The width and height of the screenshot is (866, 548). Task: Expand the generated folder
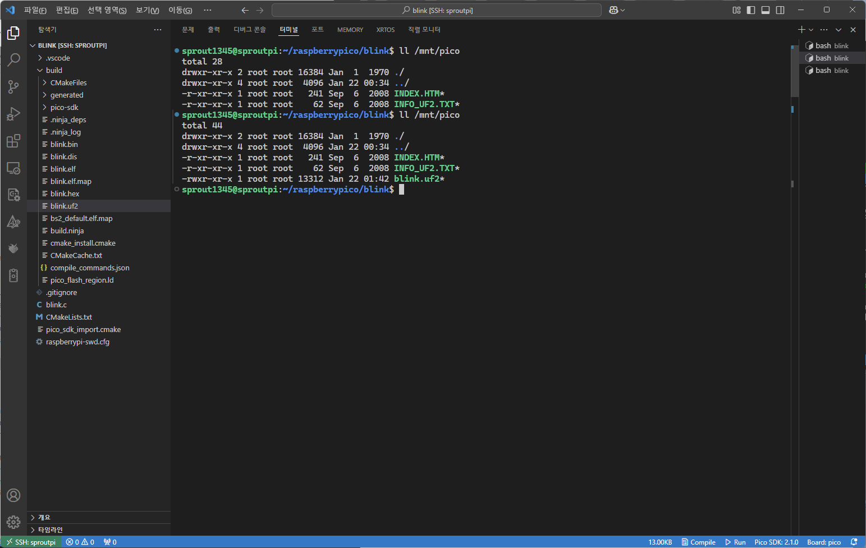click(x=99, y=95)
